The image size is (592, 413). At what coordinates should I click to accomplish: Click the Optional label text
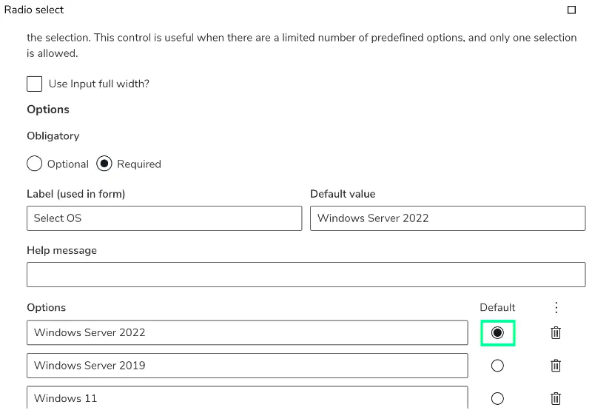tap(68, 164)
